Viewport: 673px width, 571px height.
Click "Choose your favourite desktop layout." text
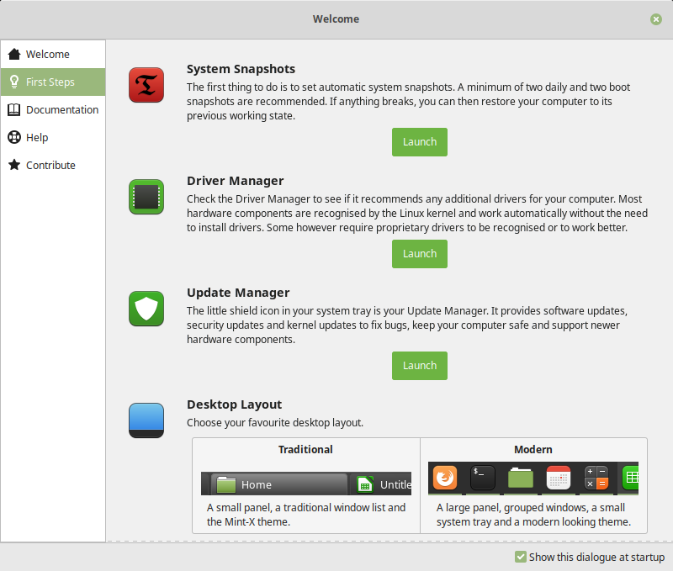pyautogui.click(x=275, y=422)
